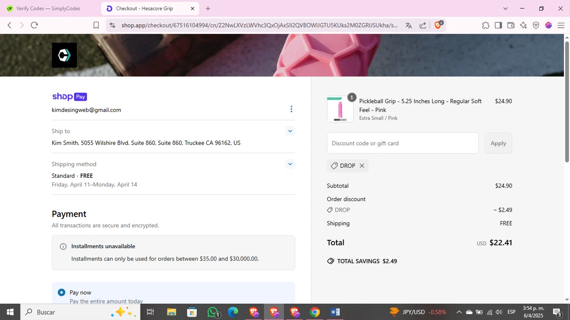View site information icon in address bar

pos(112,25)
